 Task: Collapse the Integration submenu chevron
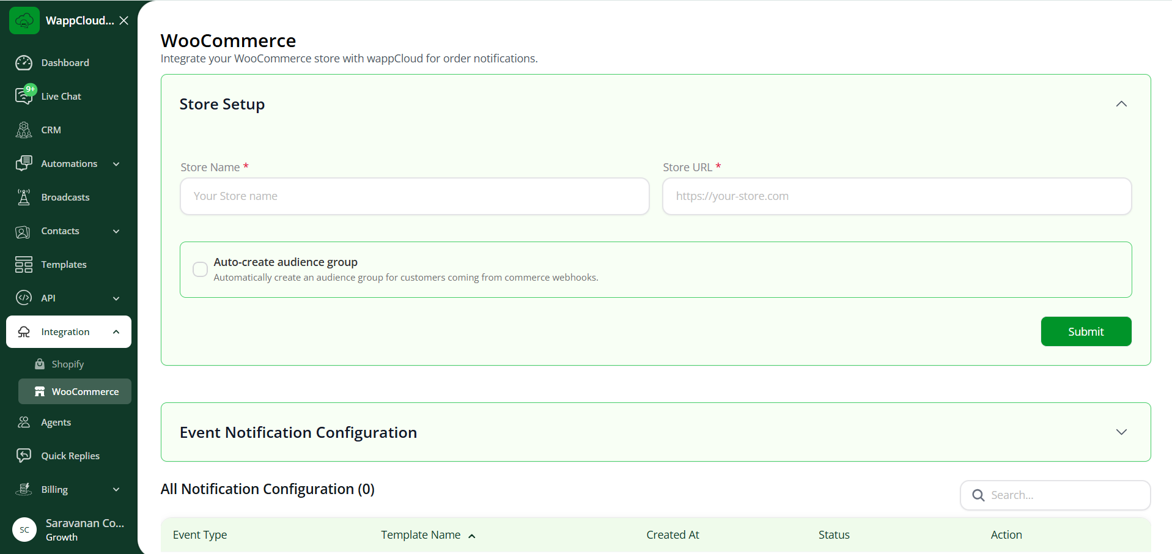tap(116, 331)
